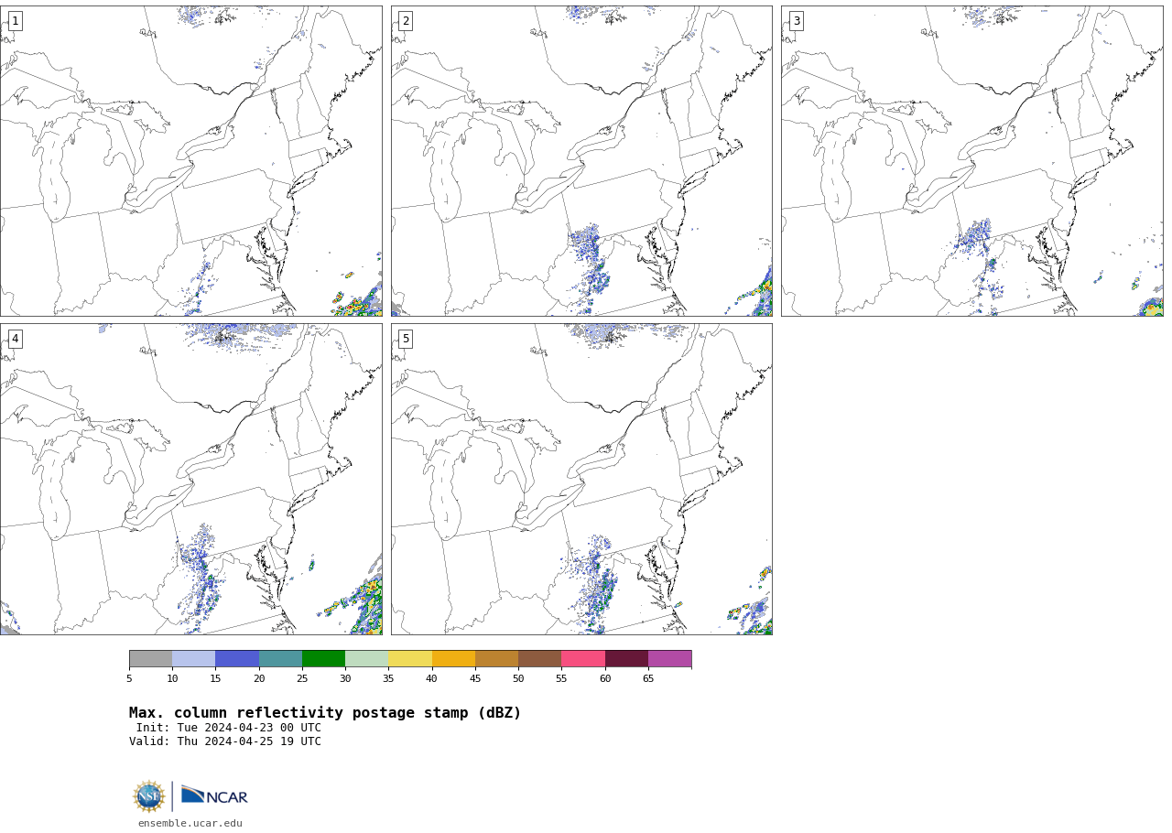Click the colorbar tick label 25
1172x833 pixels.
coord(302,678)
